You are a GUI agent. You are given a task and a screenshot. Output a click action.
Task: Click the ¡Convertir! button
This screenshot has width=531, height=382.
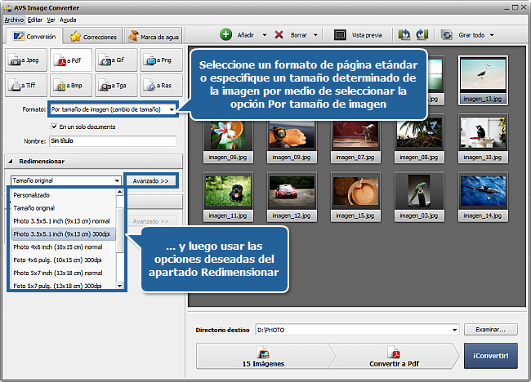tap(491, 356)
